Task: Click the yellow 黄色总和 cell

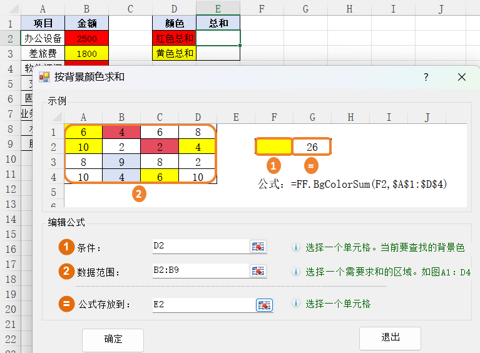Action: 174,53
